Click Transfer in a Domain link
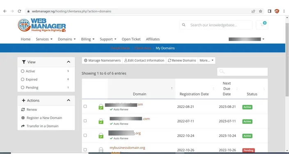Screen dimensions: 289x162 42,126
